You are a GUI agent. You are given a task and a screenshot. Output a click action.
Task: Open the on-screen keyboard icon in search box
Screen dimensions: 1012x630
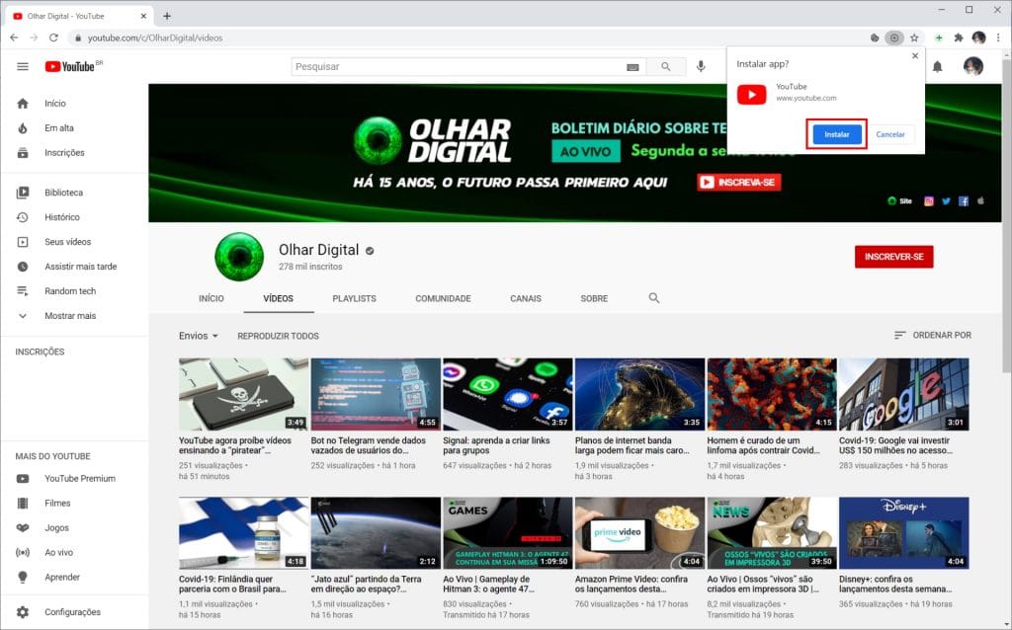click(x=632, y=67)
